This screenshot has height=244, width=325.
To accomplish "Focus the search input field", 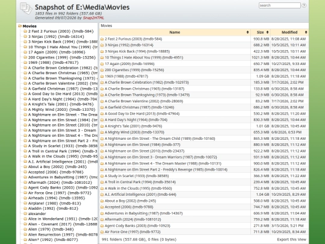I will (280, 5).
